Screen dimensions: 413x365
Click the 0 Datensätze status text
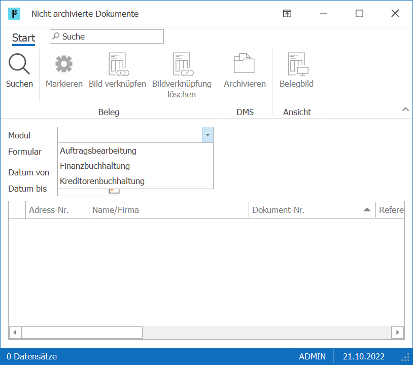click(x=31, y=356)
